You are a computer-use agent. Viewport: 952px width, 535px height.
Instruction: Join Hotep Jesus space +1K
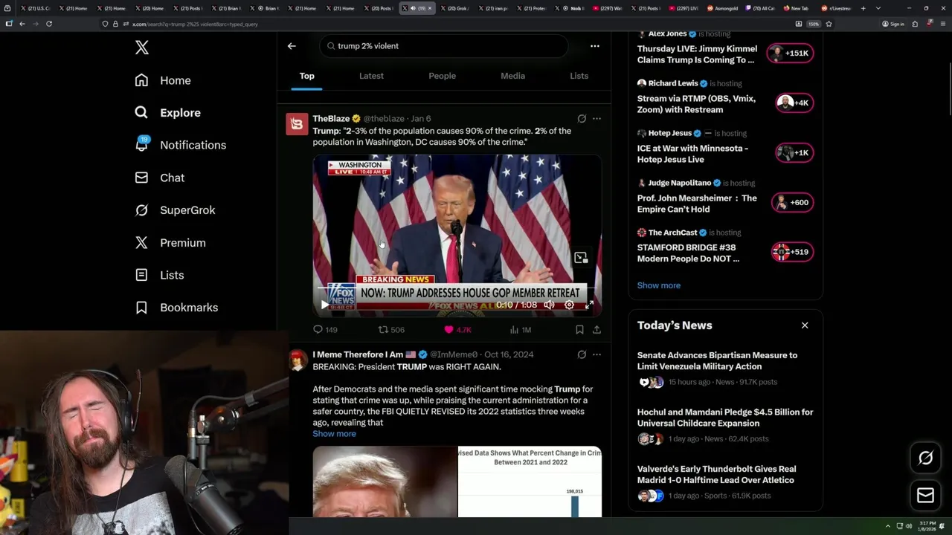794,153
